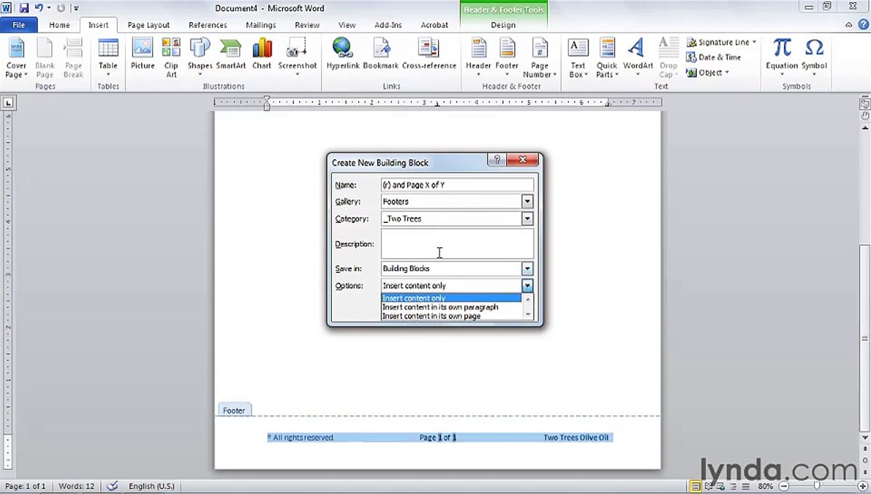Choose 'Insert content in its own paragraph'
Image resolution: width=871 pixels, height=494 pixels.
451,307
